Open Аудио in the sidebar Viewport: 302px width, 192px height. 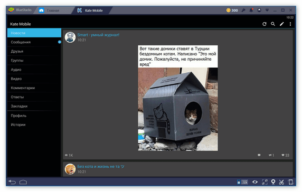point(34,70)
